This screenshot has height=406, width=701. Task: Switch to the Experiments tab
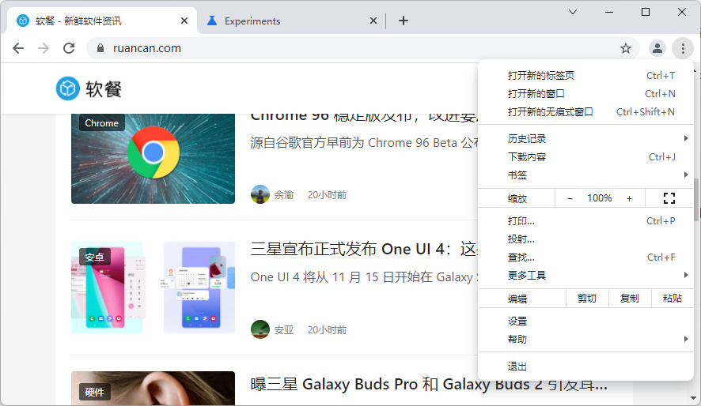pyautogui.click(x=290, y=21)
